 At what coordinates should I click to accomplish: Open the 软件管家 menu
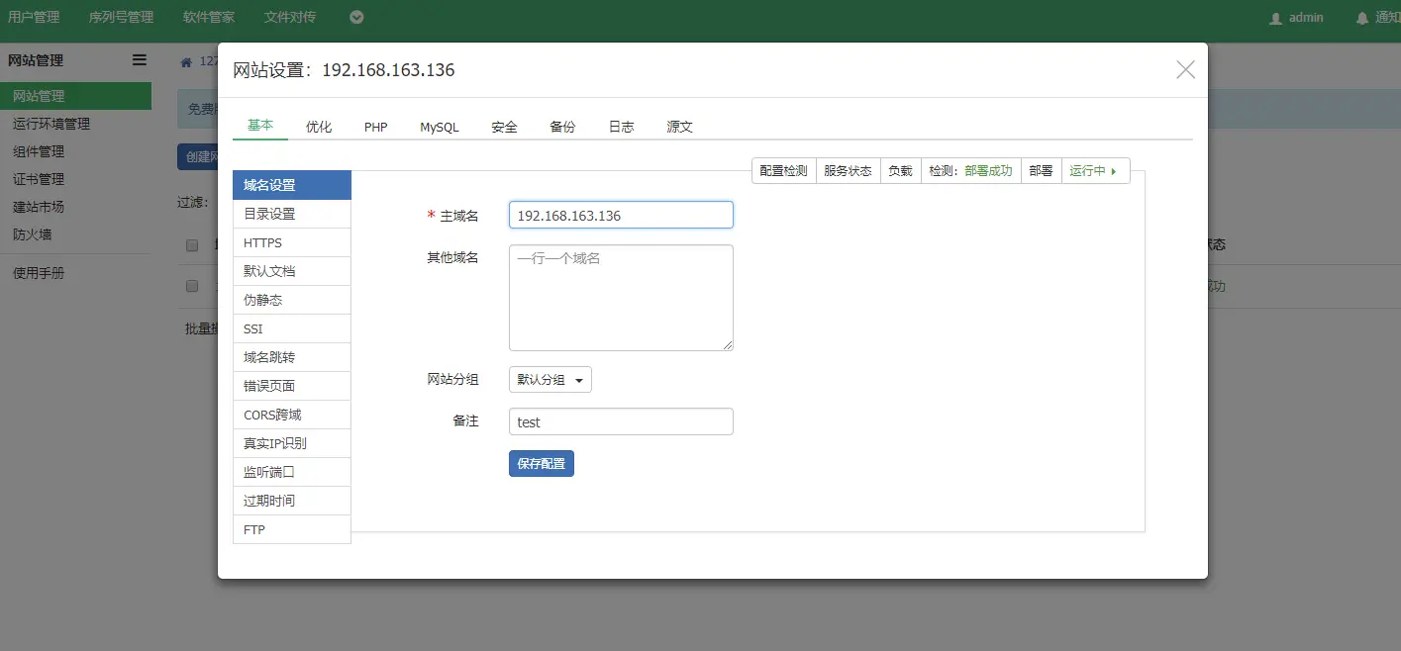click(x=208, y=17)
